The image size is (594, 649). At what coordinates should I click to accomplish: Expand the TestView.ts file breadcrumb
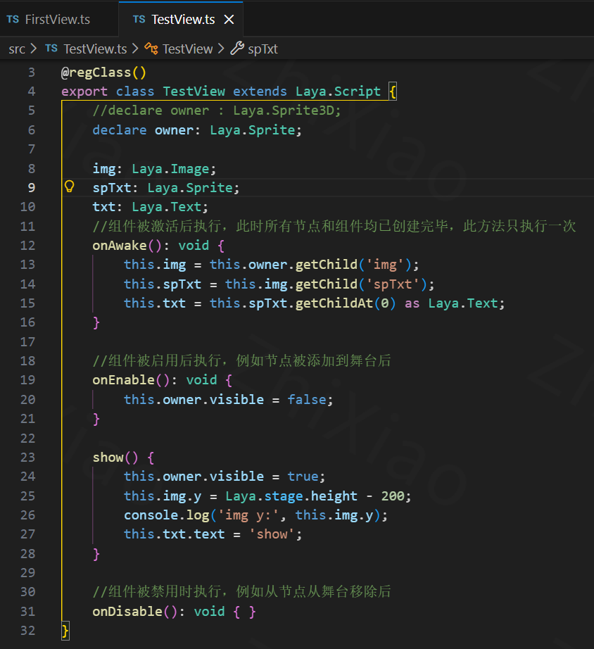95,49
